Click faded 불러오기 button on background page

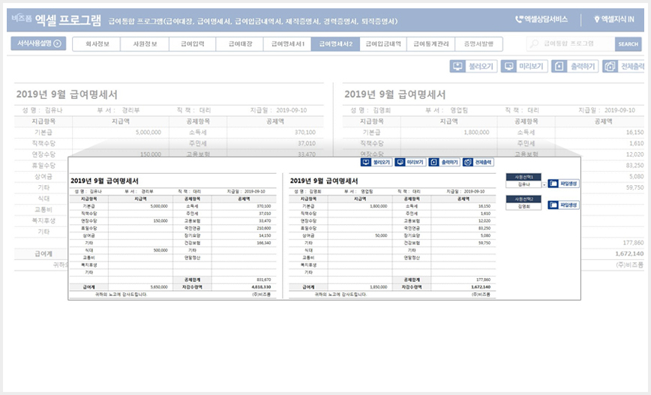coord(474,67)
